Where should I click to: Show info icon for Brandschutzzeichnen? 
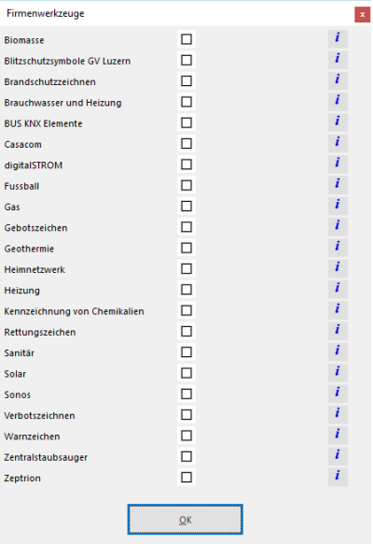[x=338, y=80]
